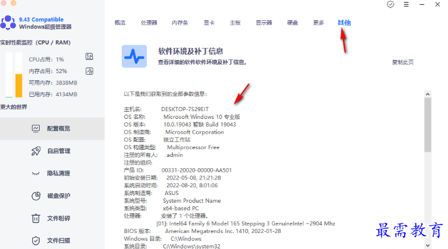The height and width of the screenshot is (249, 448).
Task: Click the orange memory usage bar
Action: [18, 86]
